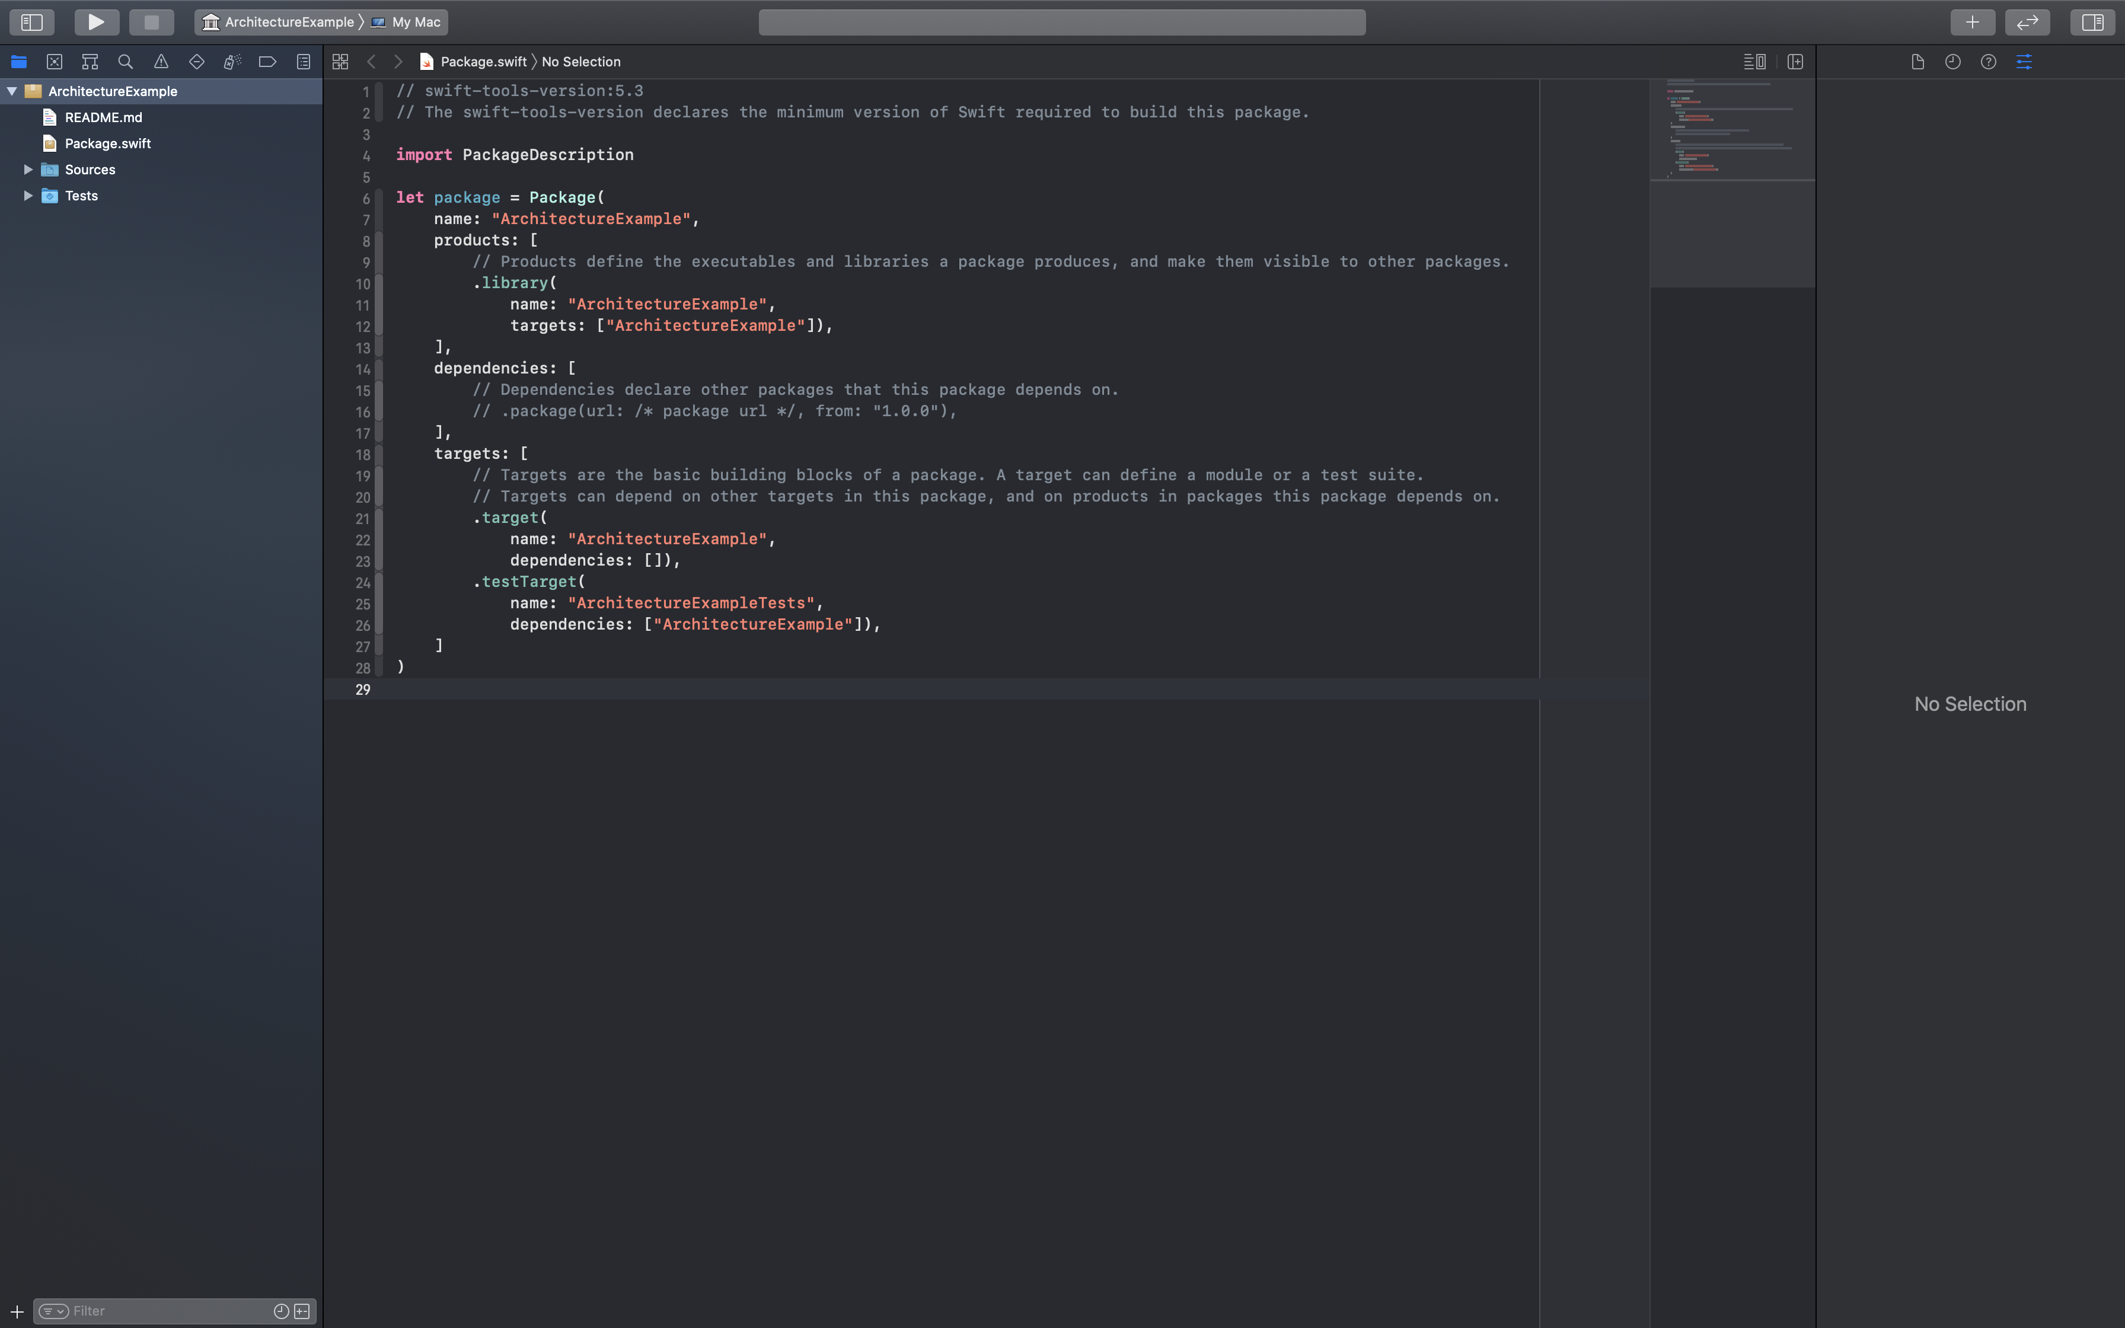Open the Breakpoint navigator icon
2125x1328 pixels.
click(267, 62)
